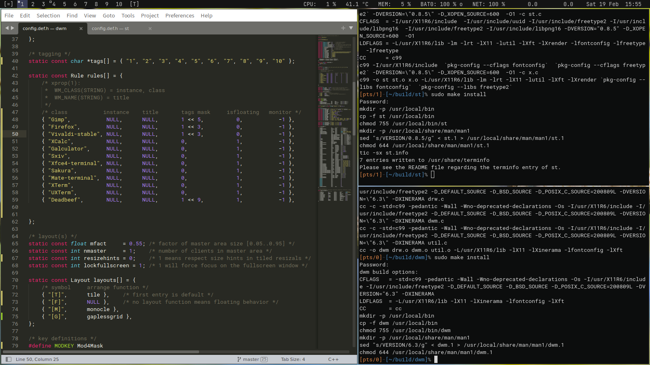Close the config.def.h — dwm tab
The image size is (650, 365).
81,28
